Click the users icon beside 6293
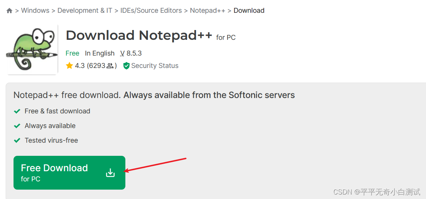 [110, 66]
